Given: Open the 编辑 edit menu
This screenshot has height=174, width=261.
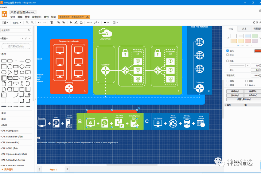Looking at the screenshot, I should (x=20, y=17).
